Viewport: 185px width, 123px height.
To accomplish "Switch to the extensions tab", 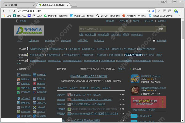I will point(19,5).
